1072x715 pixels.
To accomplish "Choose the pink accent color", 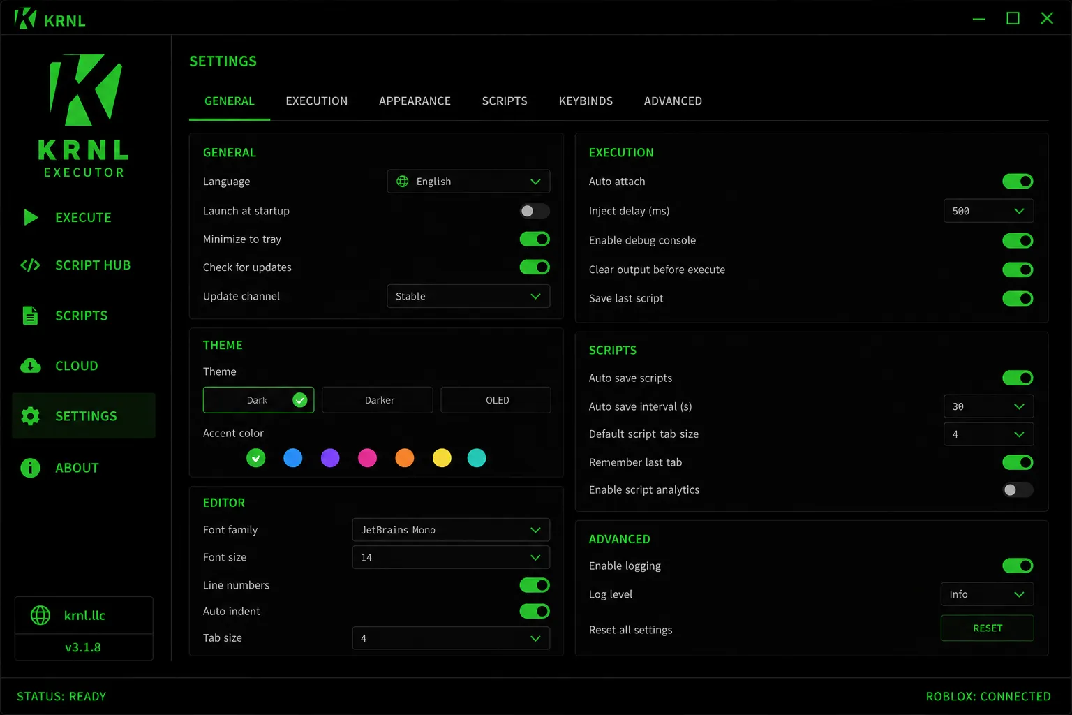I will (367, 458).
